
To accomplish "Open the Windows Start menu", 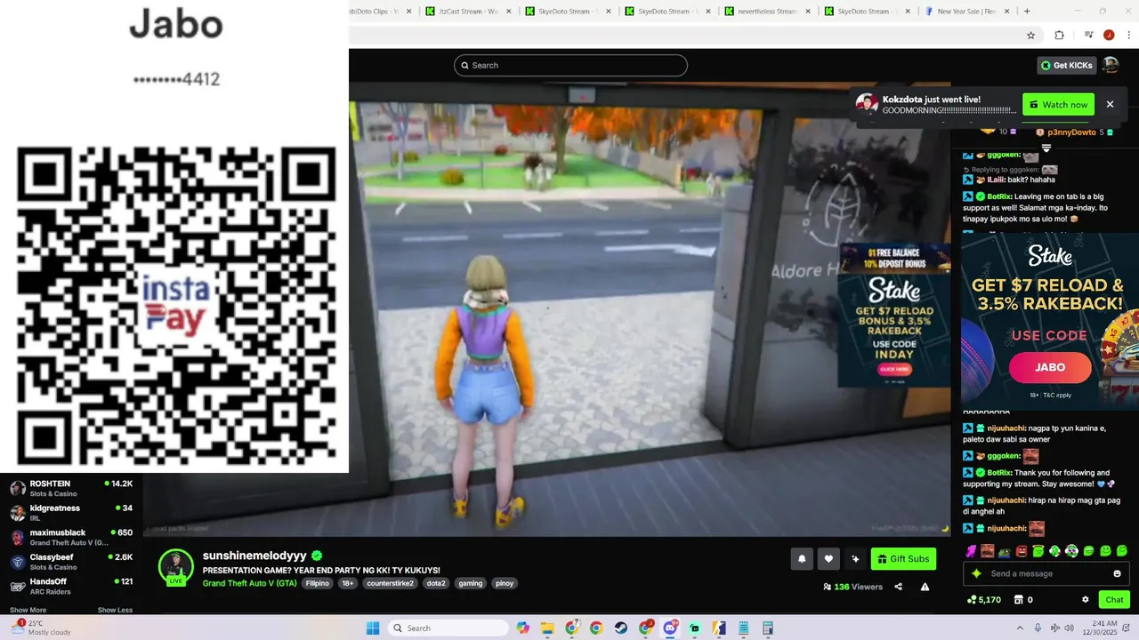I will point(373,628).
